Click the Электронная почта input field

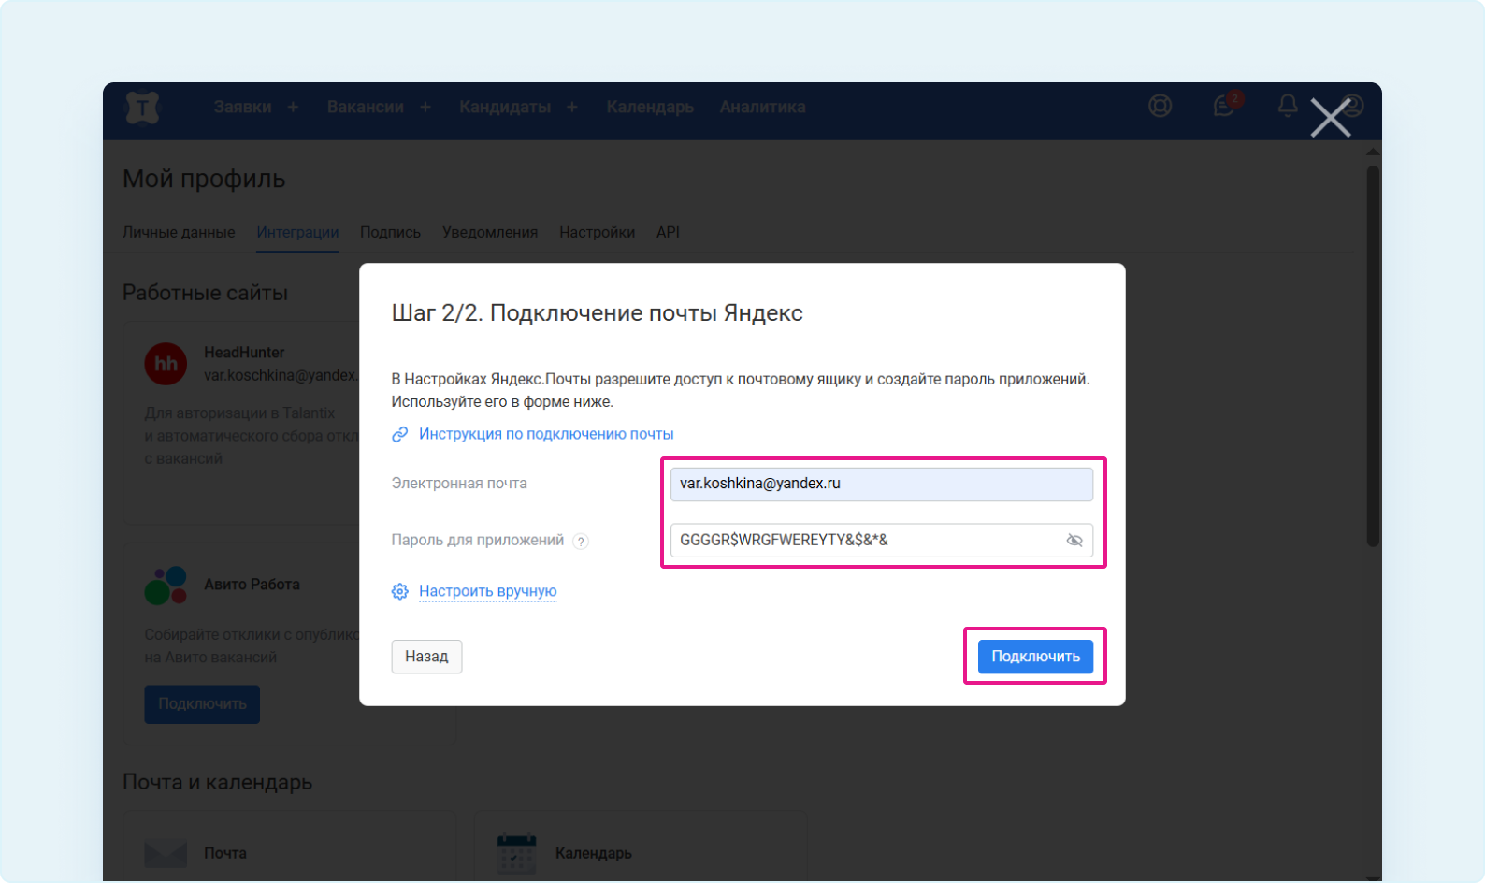pos(881,484)
